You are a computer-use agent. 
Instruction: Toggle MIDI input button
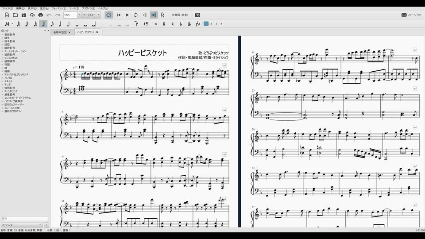[x=109, y=15]
